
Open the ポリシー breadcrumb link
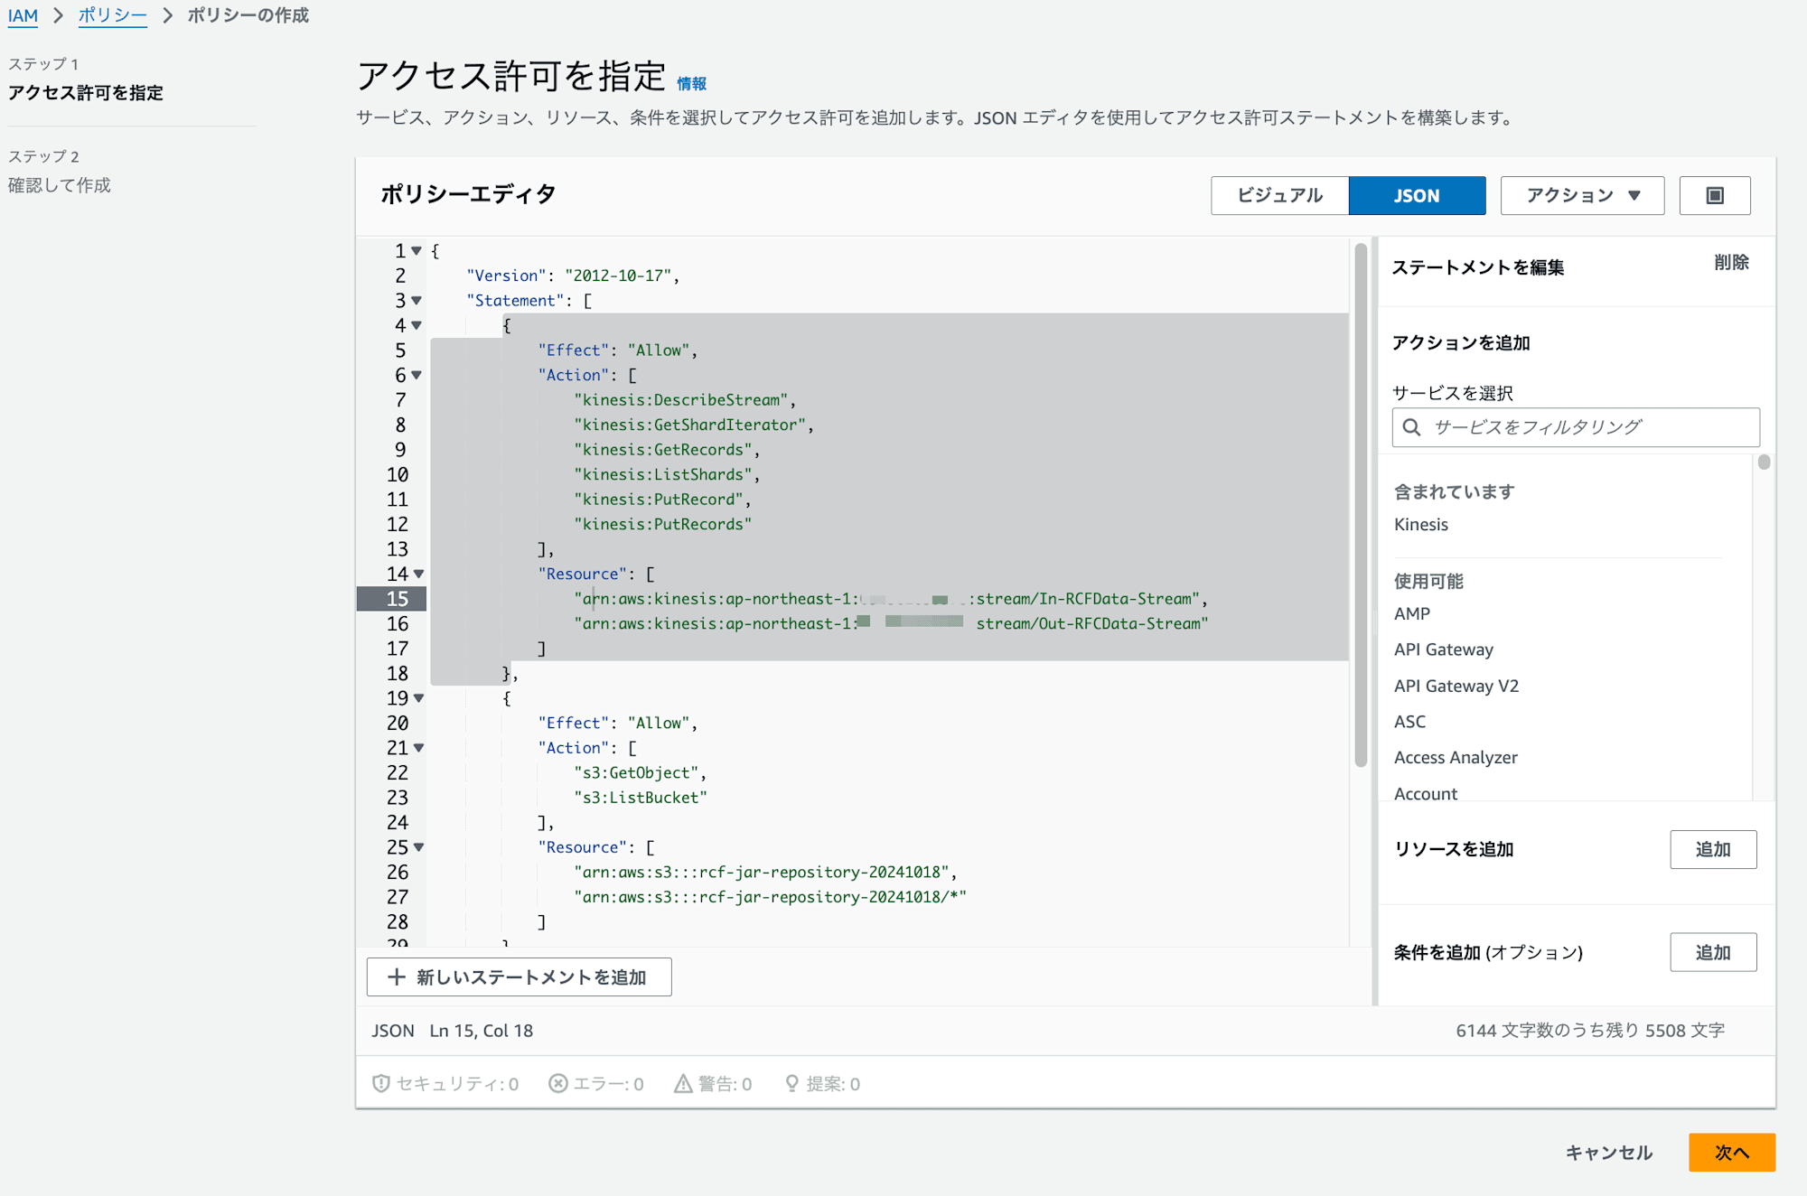click(112, 15)
